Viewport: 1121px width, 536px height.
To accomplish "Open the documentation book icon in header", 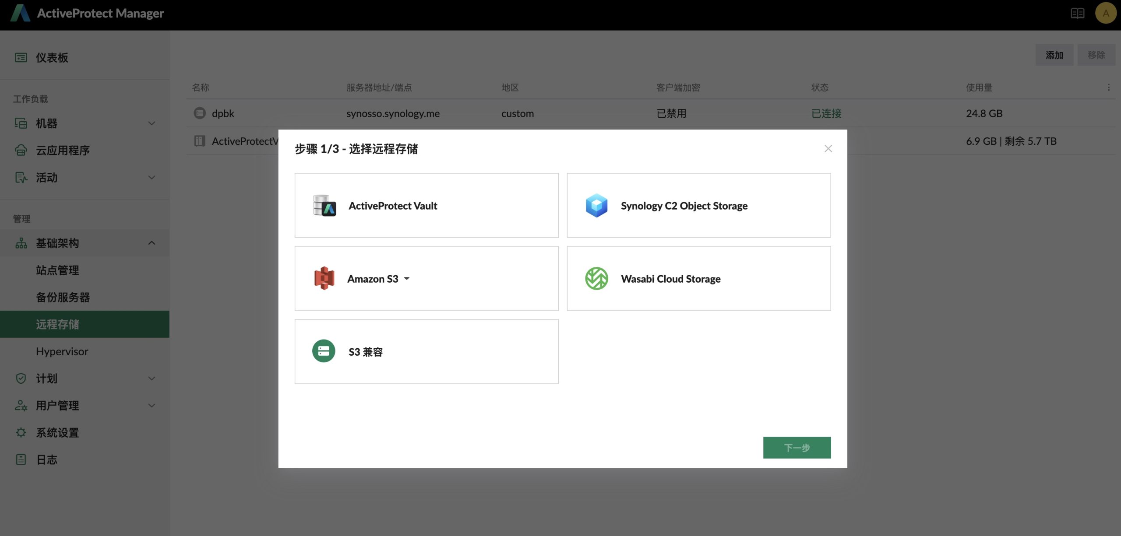I will coord(1077,13).
